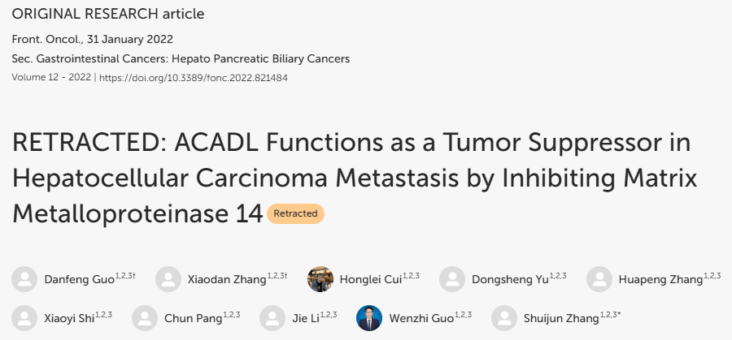Open Wenzhi Guo's profile photo

click(x=369, y=318)
